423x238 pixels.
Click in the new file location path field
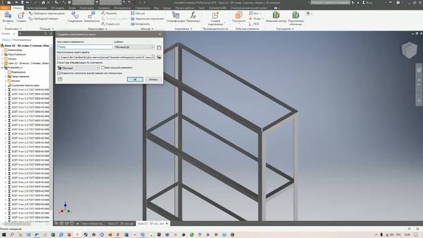[106, 58]
